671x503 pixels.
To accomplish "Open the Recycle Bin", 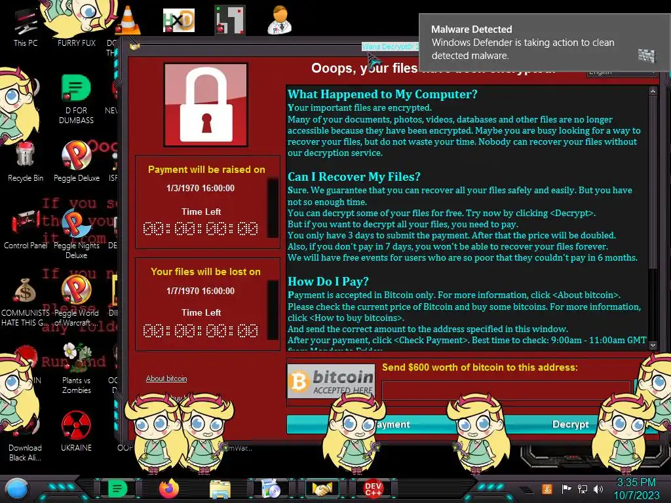I will pyautogui.click(x=26, y=161).
